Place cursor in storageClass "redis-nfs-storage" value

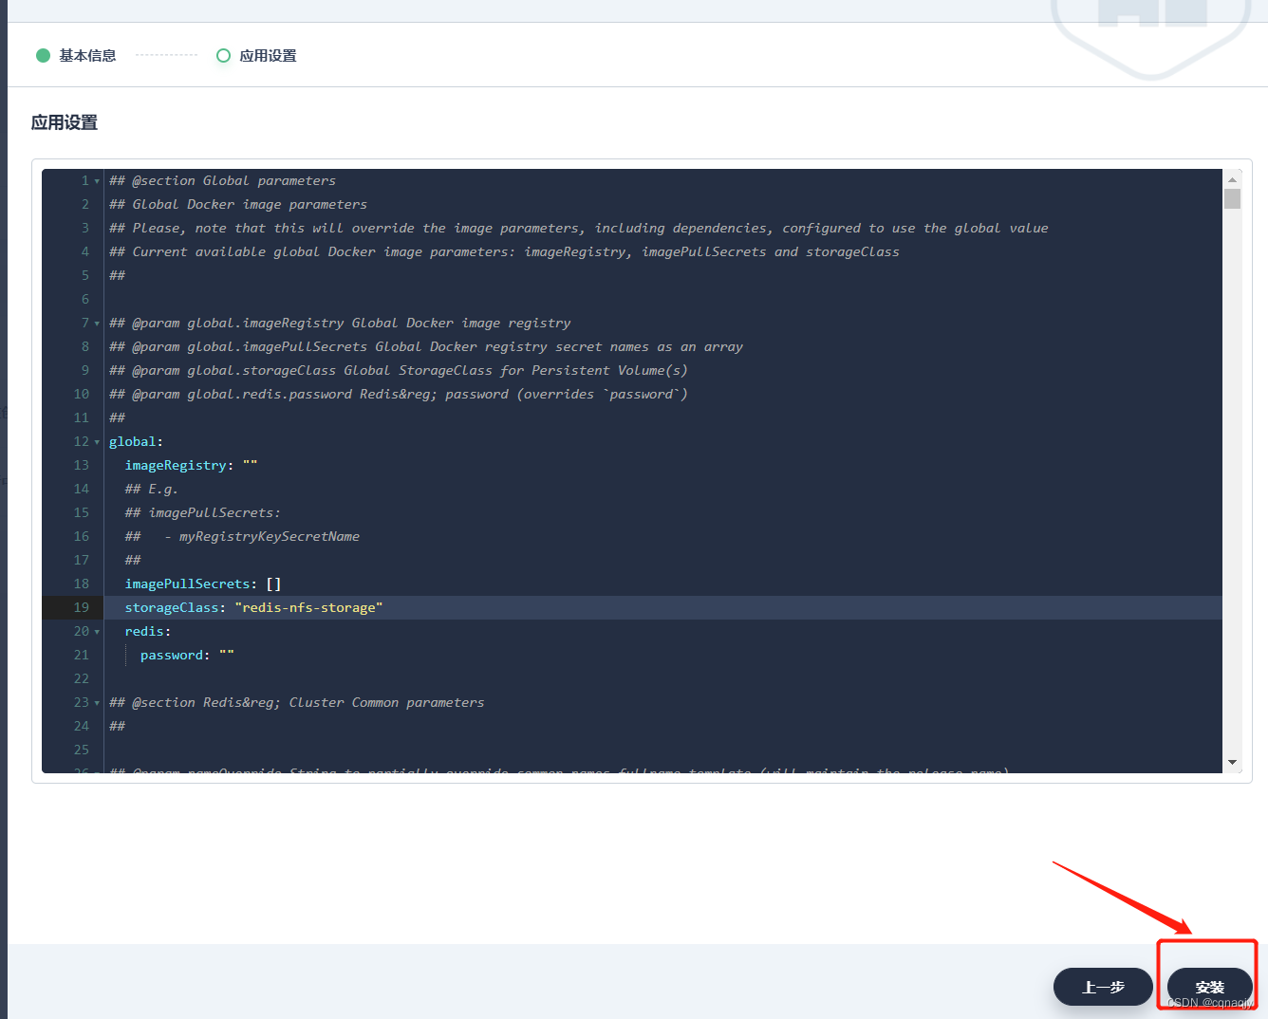click(309, 607)
